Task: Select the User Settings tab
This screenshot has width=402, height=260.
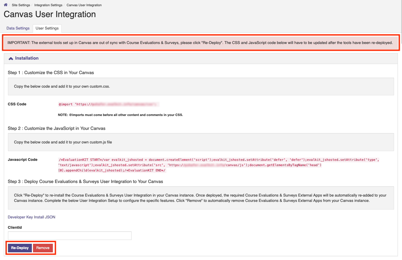Action: coord(47,28)
